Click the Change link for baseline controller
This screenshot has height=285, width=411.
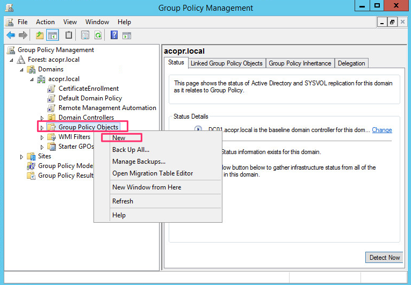tap(382, 130)
